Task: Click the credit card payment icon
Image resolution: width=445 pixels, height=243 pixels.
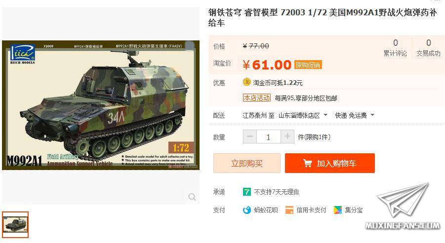Action: [289, 210]
